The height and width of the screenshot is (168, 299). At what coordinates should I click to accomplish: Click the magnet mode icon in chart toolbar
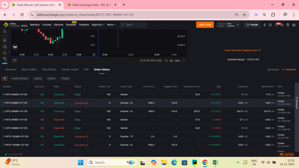pos(5,40)
